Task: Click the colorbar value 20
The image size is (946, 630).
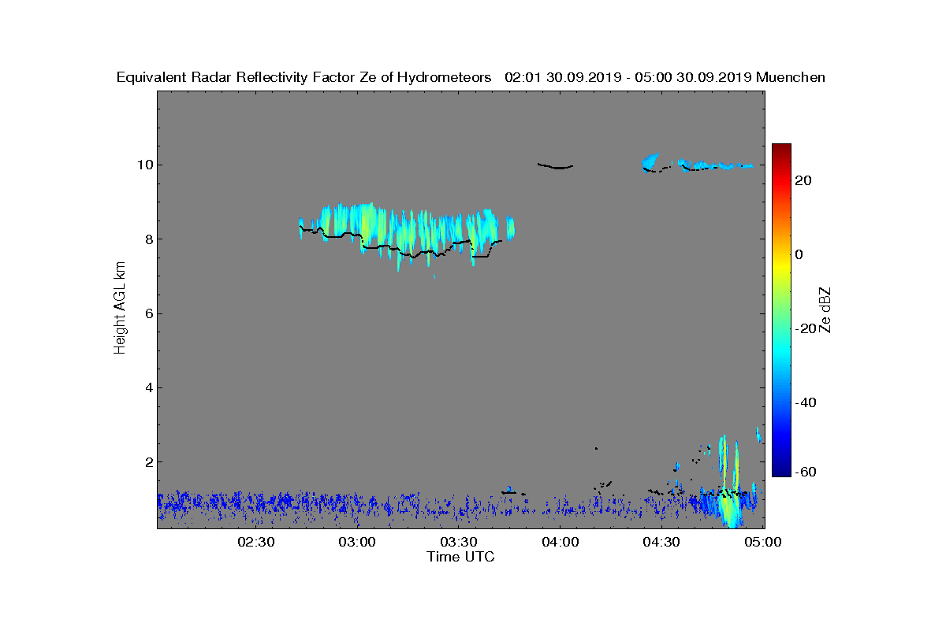Action: (x=804, y=180)
